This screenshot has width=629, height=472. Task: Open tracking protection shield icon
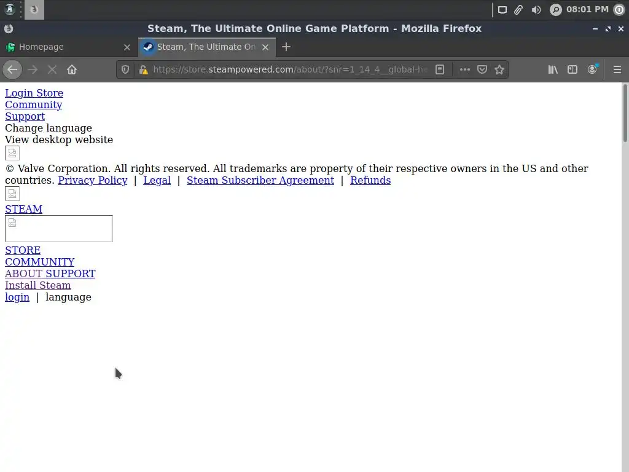click(125, 69)
